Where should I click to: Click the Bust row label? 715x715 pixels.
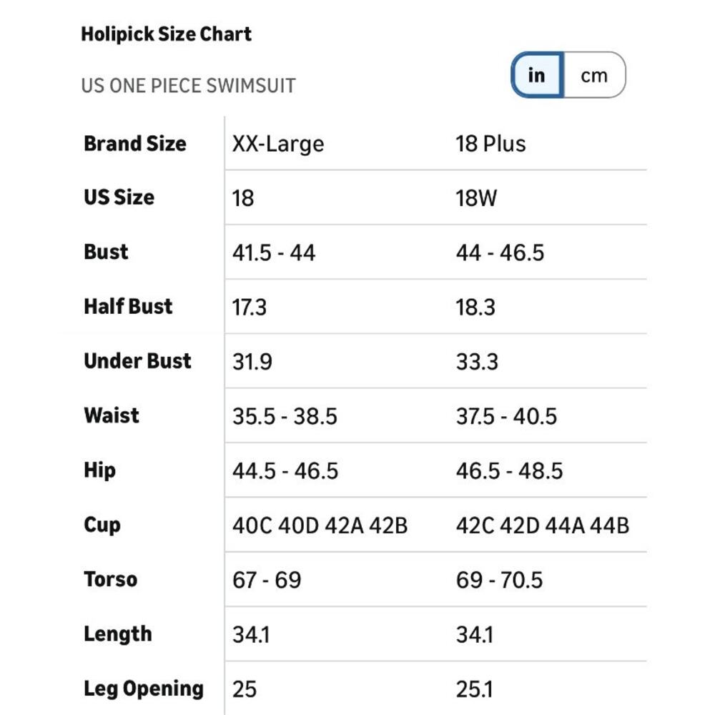click(107, 252)
